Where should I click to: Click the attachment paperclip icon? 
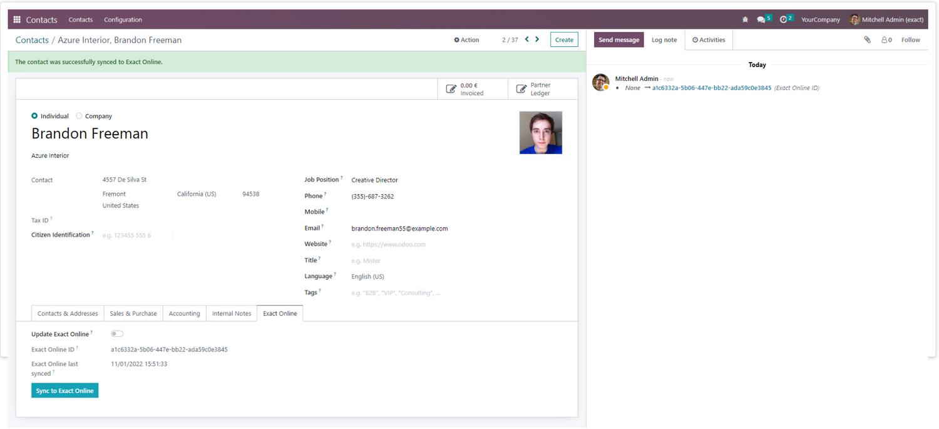point(867,40)
